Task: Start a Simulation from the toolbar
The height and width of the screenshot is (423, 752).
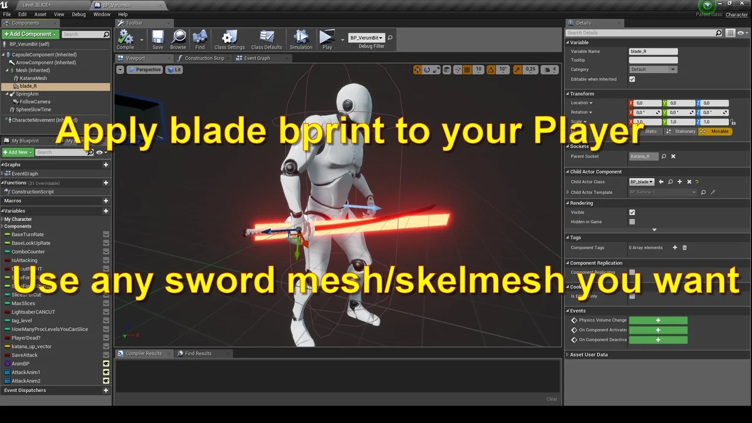Action: coord(301,39)
